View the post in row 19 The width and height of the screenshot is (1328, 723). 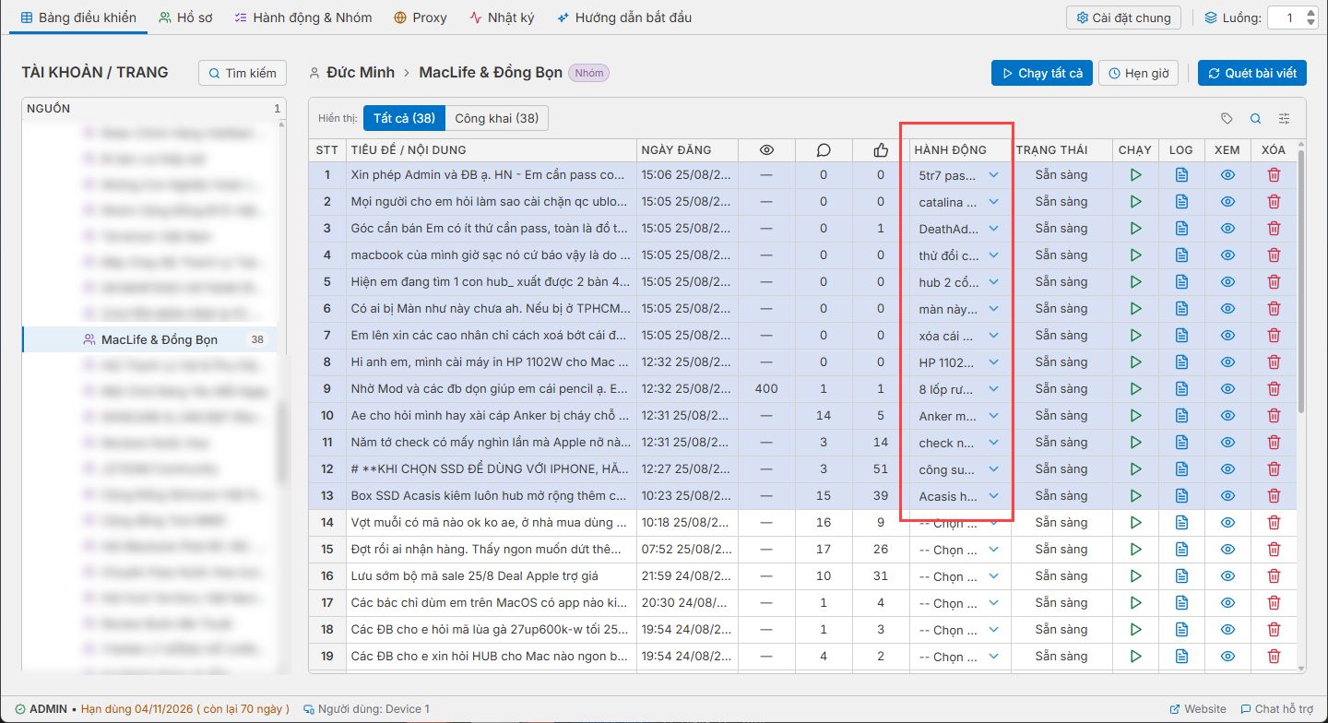[x=1227, y=657]
